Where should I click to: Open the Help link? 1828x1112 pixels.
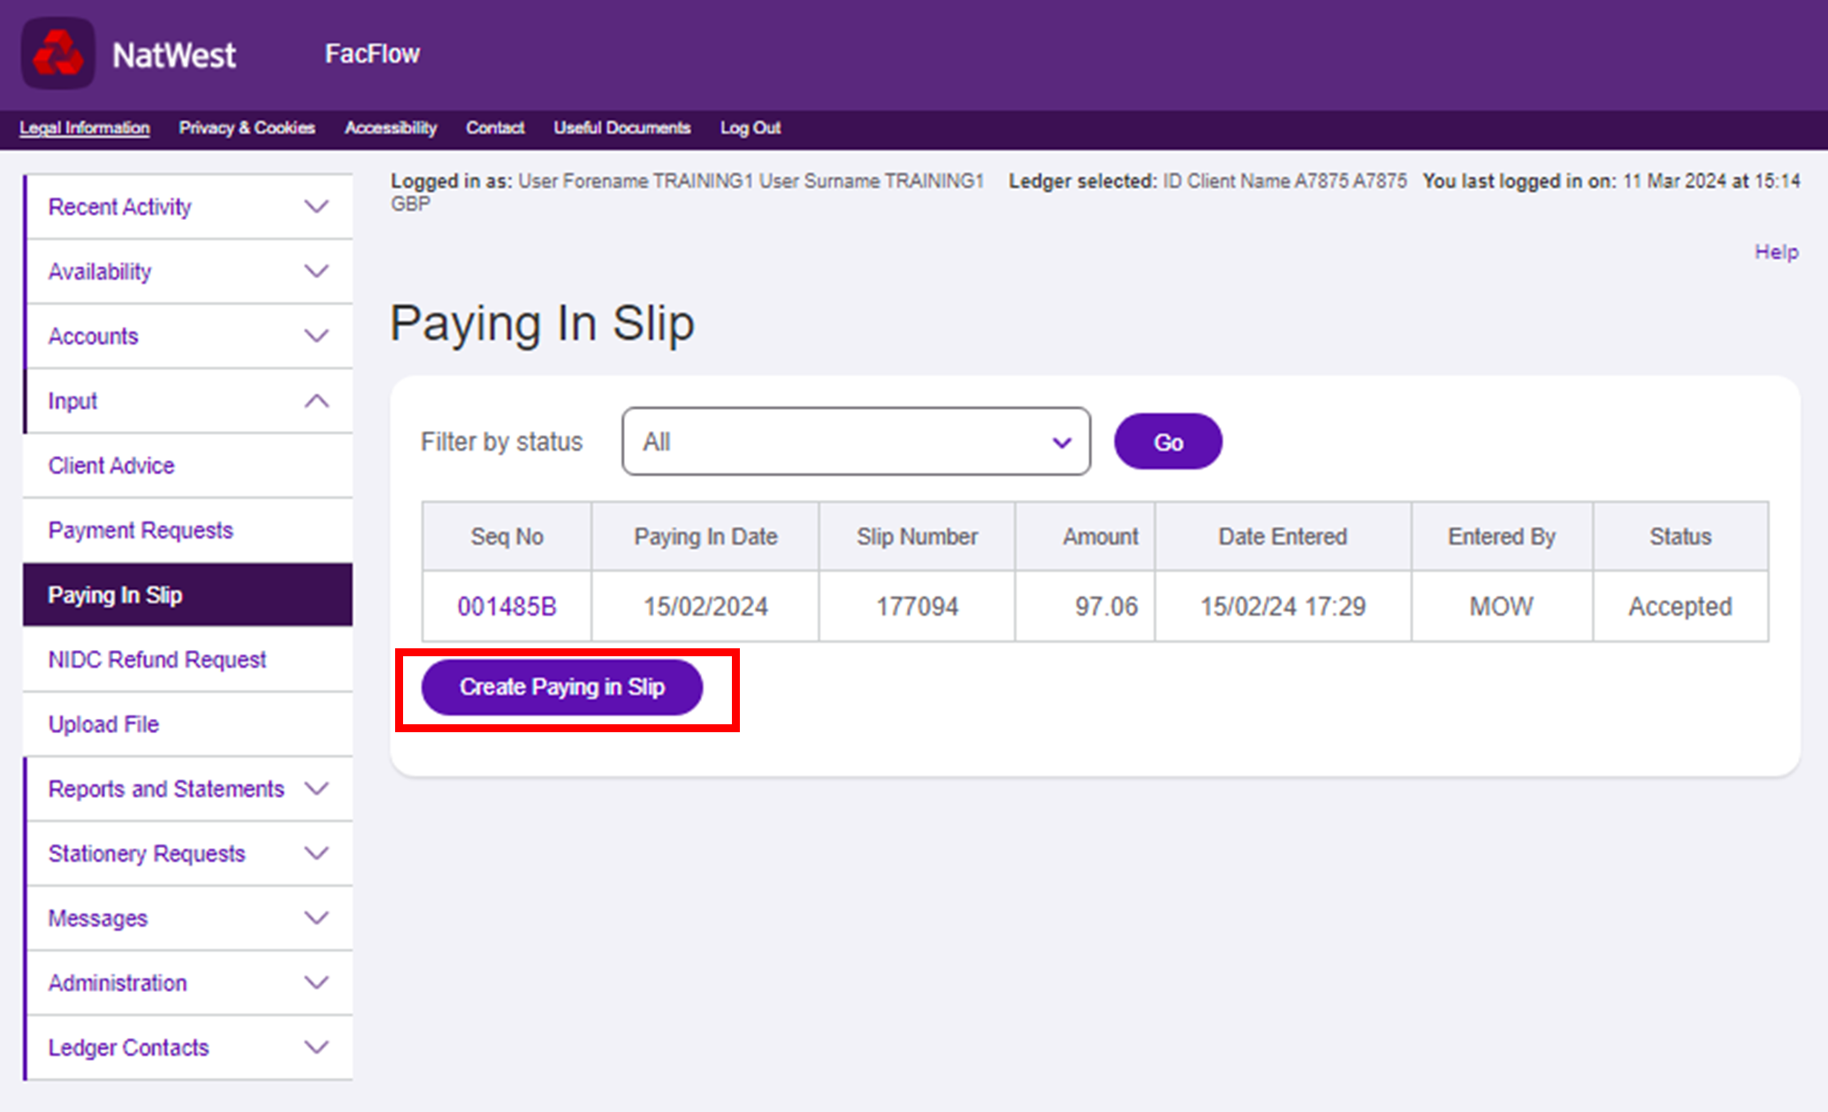(1776, 253)
